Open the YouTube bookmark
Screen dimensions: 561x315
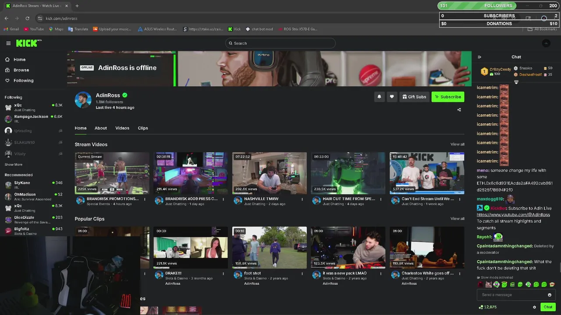tap(34, 29)
